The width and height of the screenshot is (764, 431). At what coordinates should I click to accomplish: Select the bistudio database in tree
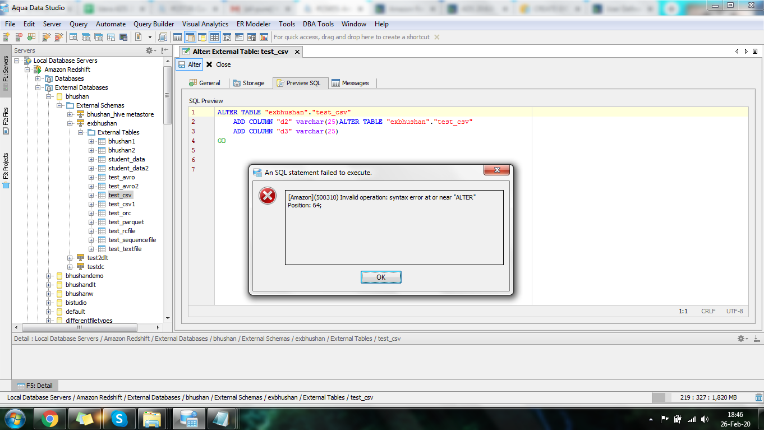[x=76, y=303]
